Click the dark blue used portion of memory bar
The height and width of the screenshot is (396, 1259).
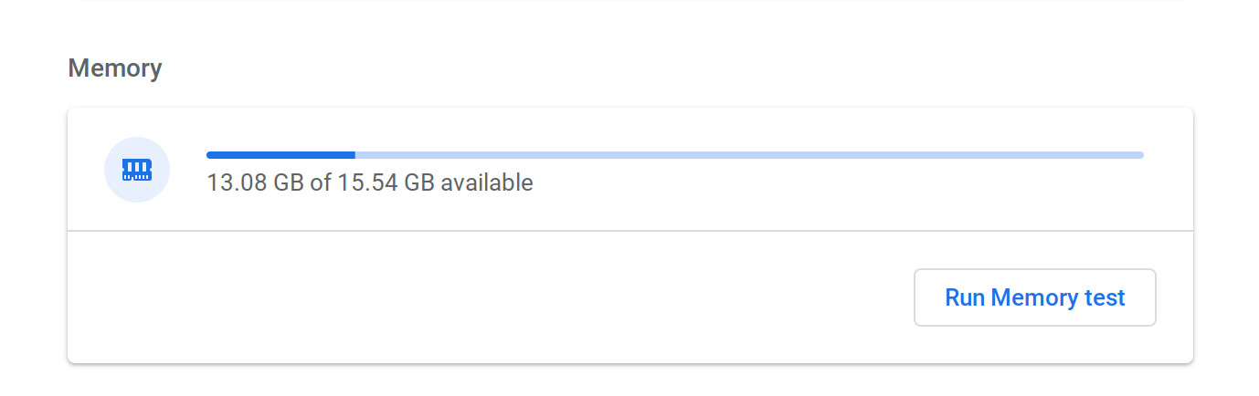280,155
